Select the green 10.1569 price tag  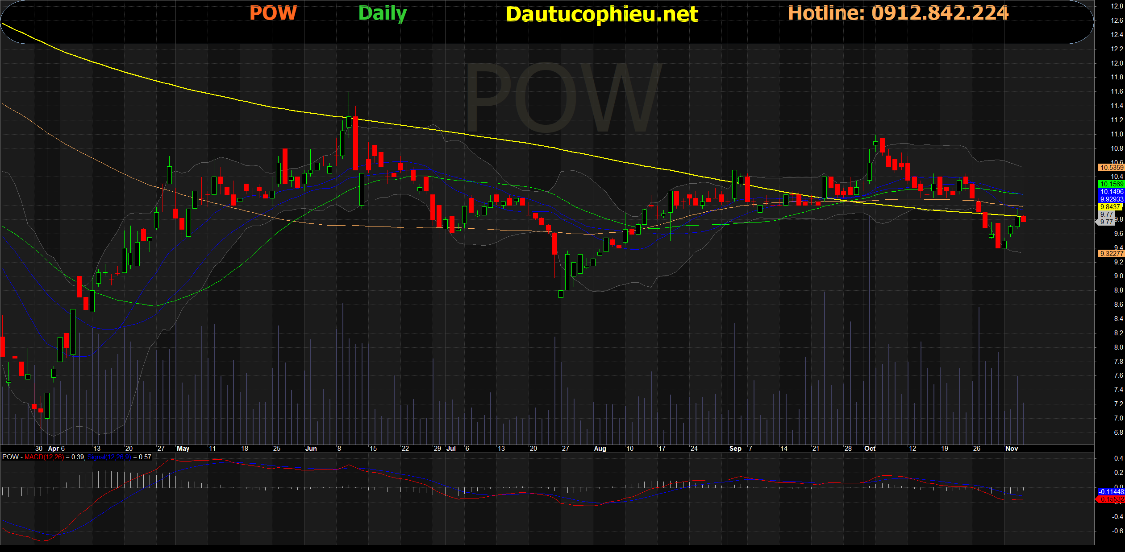click(x=1111, y=184)
